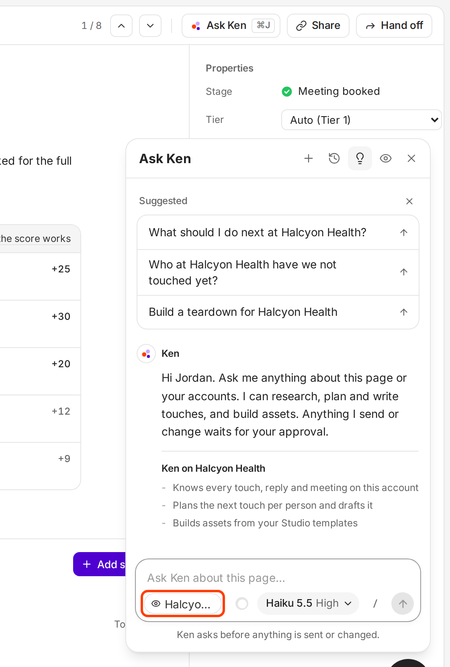Click the Hand off button
This screenshot has width=450, height=667.
(394, 26)
